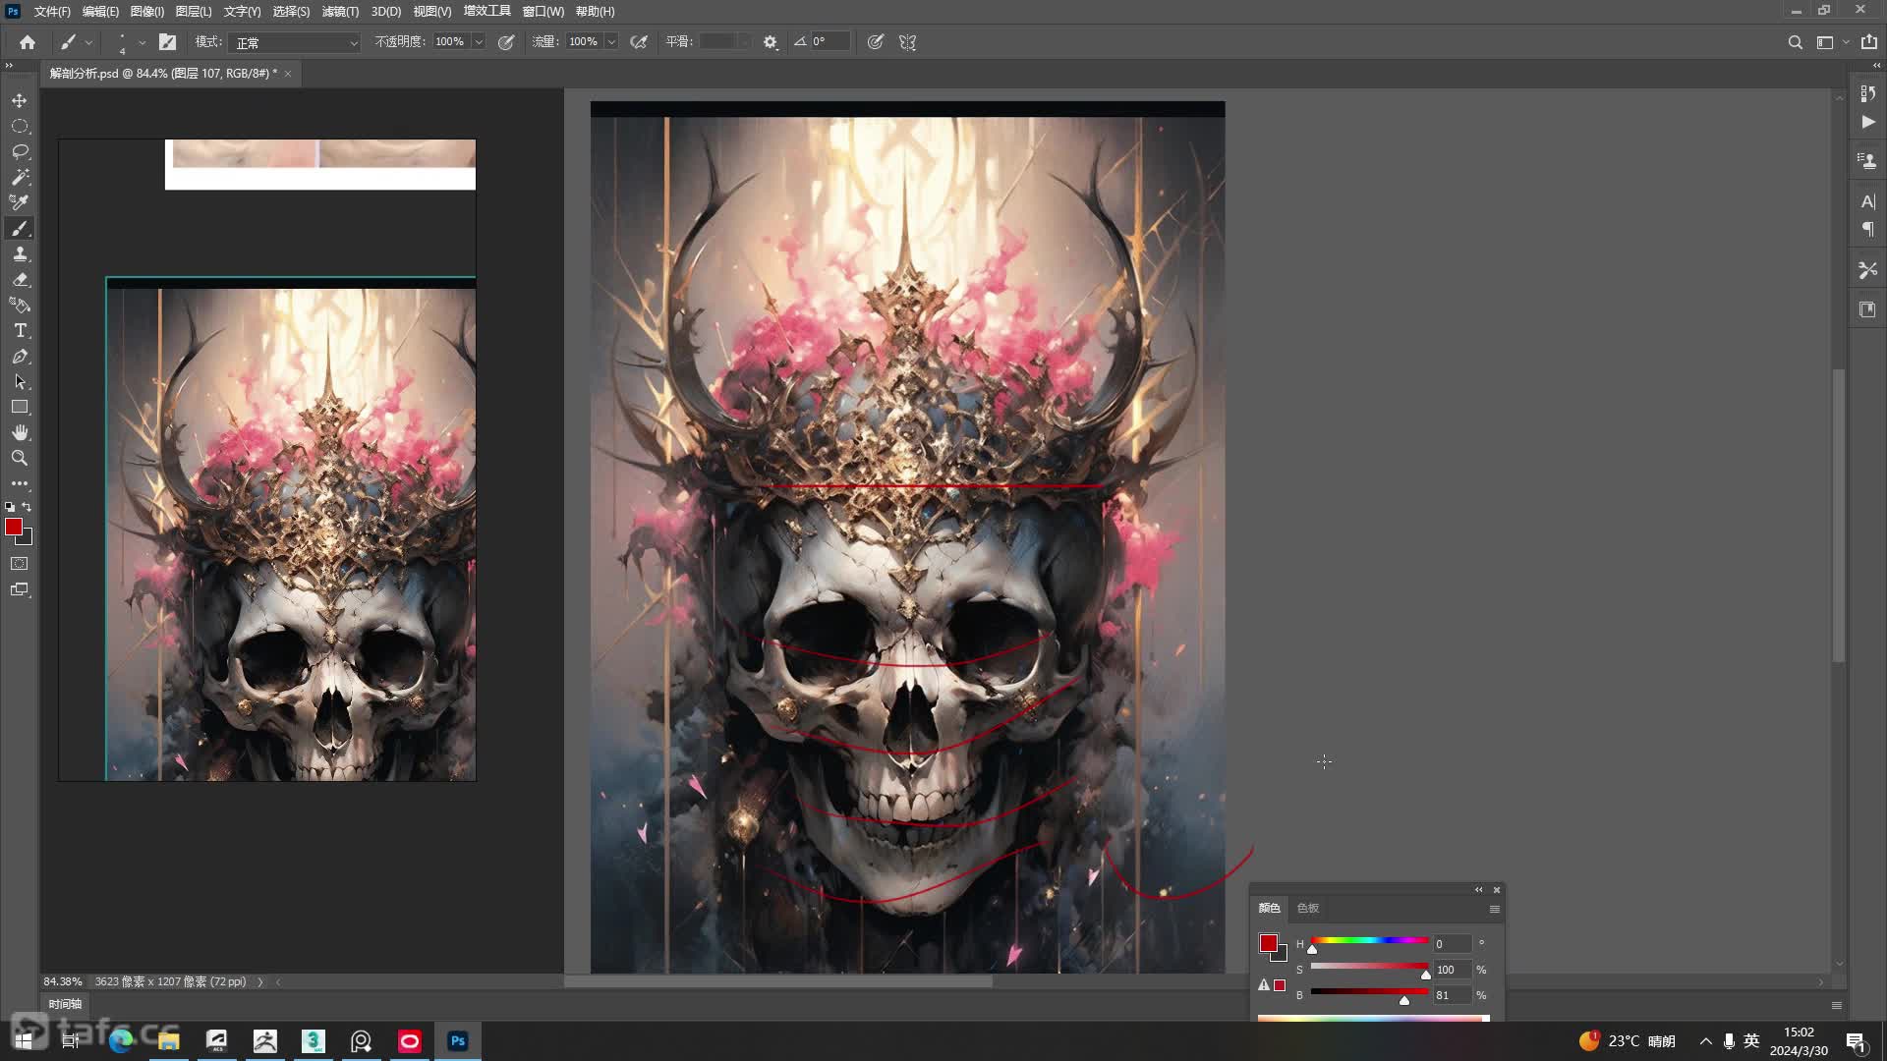Enable airbrush-style build-up
The width and height of the screenshot is (1887, 1061).
[639, 42]
